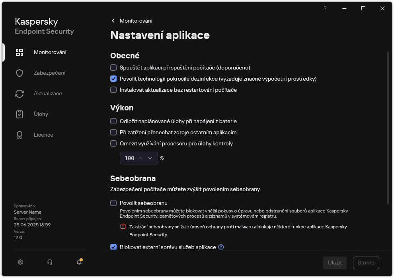The height and width of the screenshot is (278, 394).
Task: Enable Povolit sebeobranu
Action: 113,203
